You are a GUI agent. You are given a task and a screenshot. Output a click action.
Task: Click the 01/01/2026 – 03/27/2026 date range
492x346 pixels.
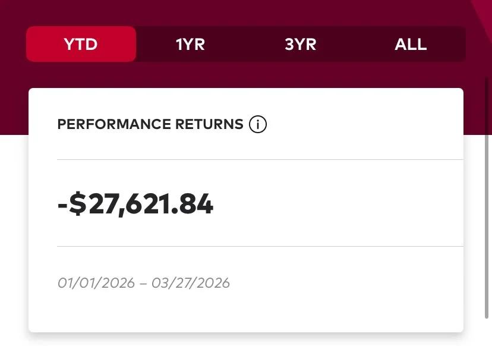point(143,283)
